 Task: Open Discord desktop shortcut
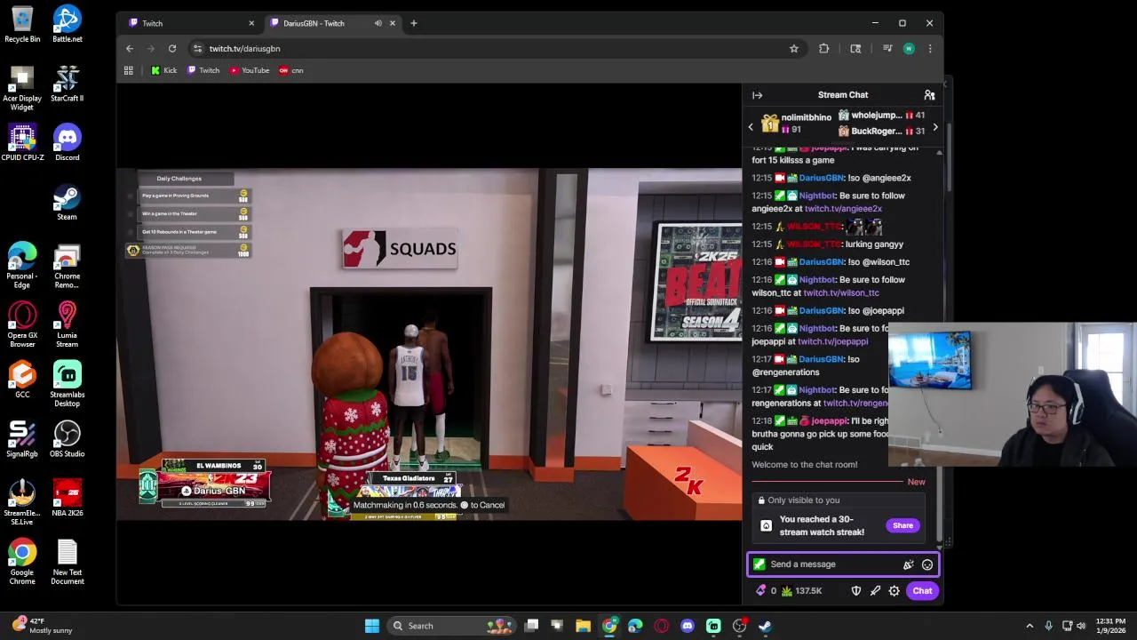[67, 143]
